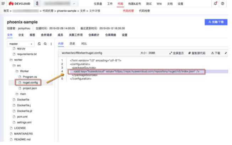Open 构建&发布 in top navigation
The height and width of the screenshot is (145, 232).
[135, 4]
